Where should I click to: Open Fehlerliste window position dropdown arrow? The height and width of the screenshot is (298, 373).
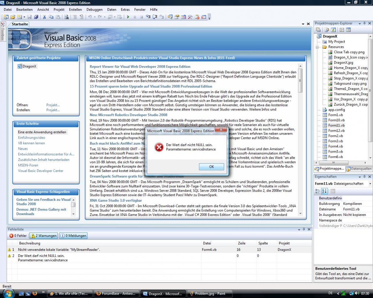(299, 229)
